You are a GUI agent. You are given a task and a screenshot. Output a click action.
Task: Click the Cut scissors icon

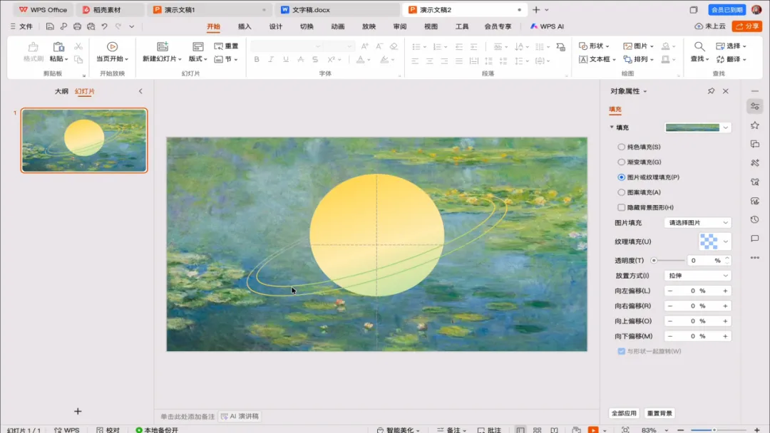(x=78, y=46)
